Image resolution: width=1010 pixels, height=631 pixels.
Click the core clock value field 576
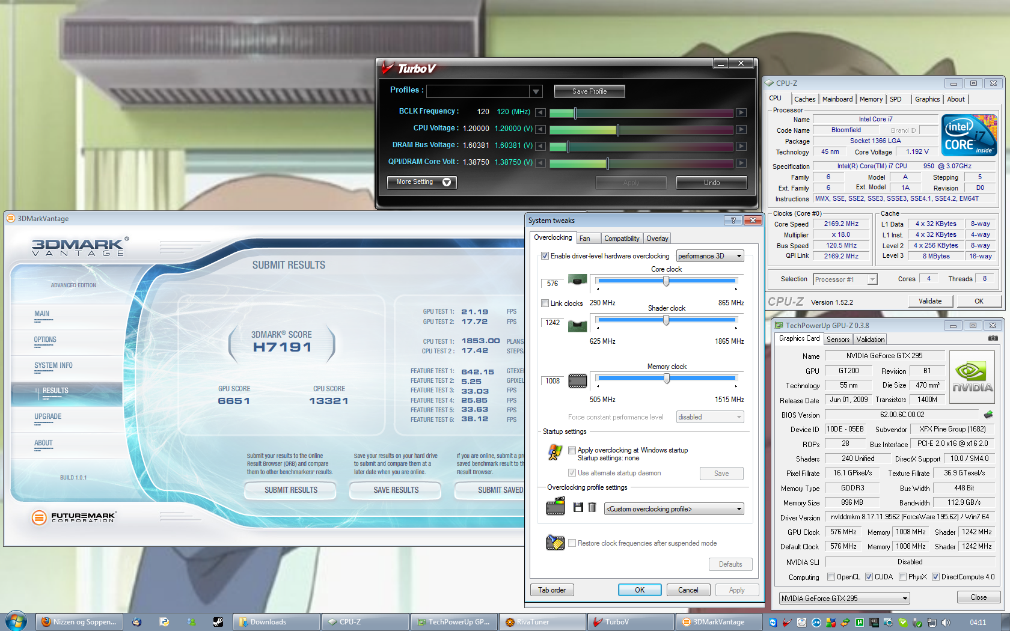point(553,284)
